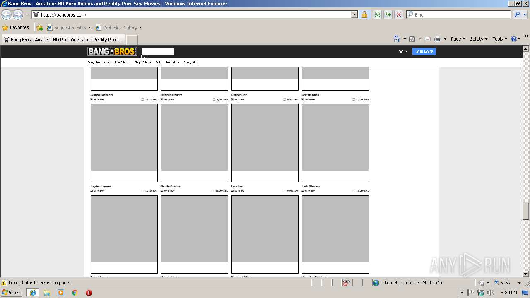Open the Safety menu
Viewport: 530px width, 298px height.
tap(479, 39)
